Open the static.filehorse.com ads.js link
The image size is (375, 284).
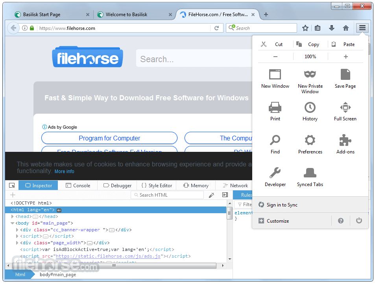point(108,256)
